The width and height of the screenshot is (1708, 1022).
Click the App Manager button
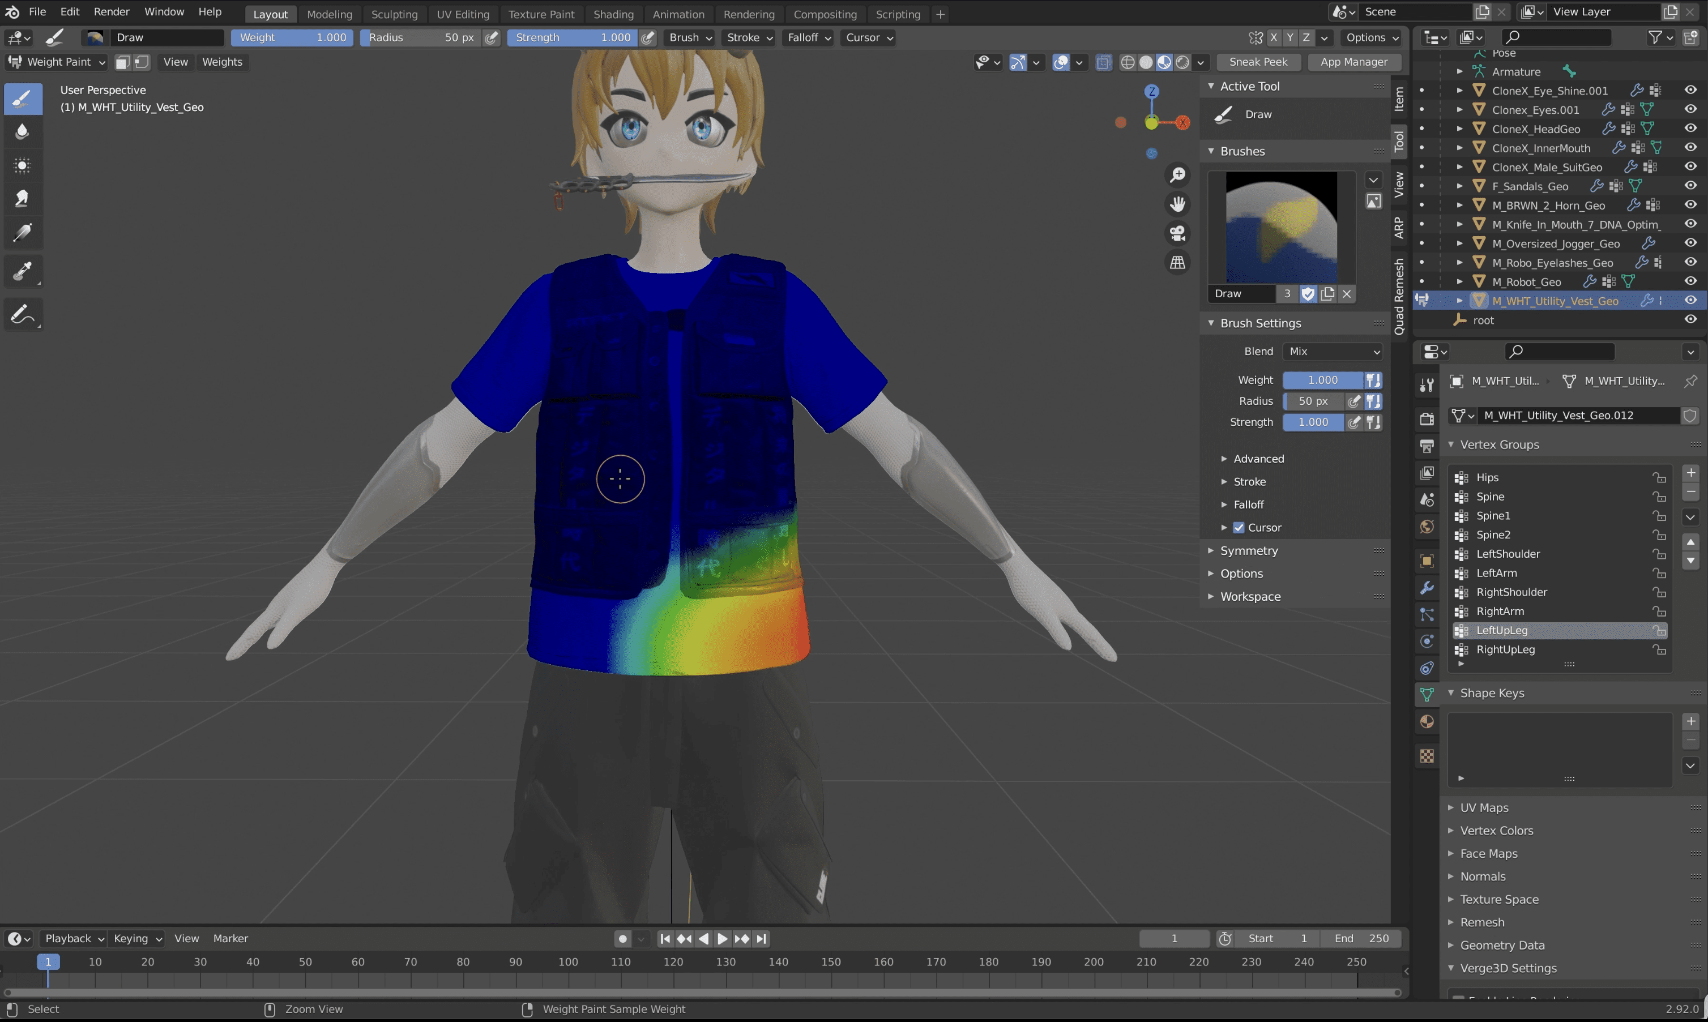click(1352, 62)
